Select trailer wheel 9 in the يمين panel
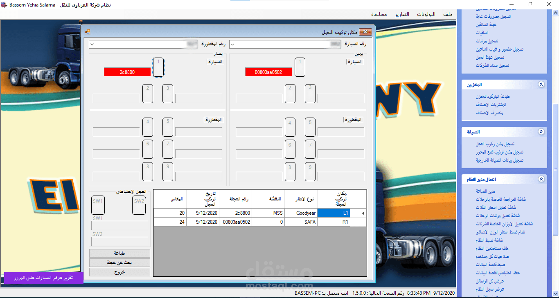Screen dimensions: 559x298 (310, 171)
